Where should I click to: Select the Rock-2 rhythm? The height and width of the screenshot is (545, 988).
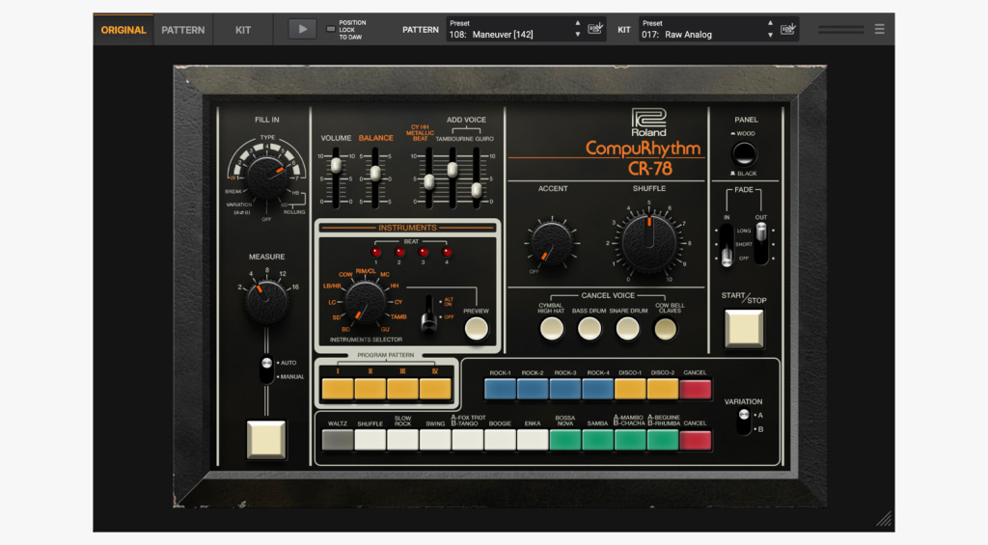[533, 388]
